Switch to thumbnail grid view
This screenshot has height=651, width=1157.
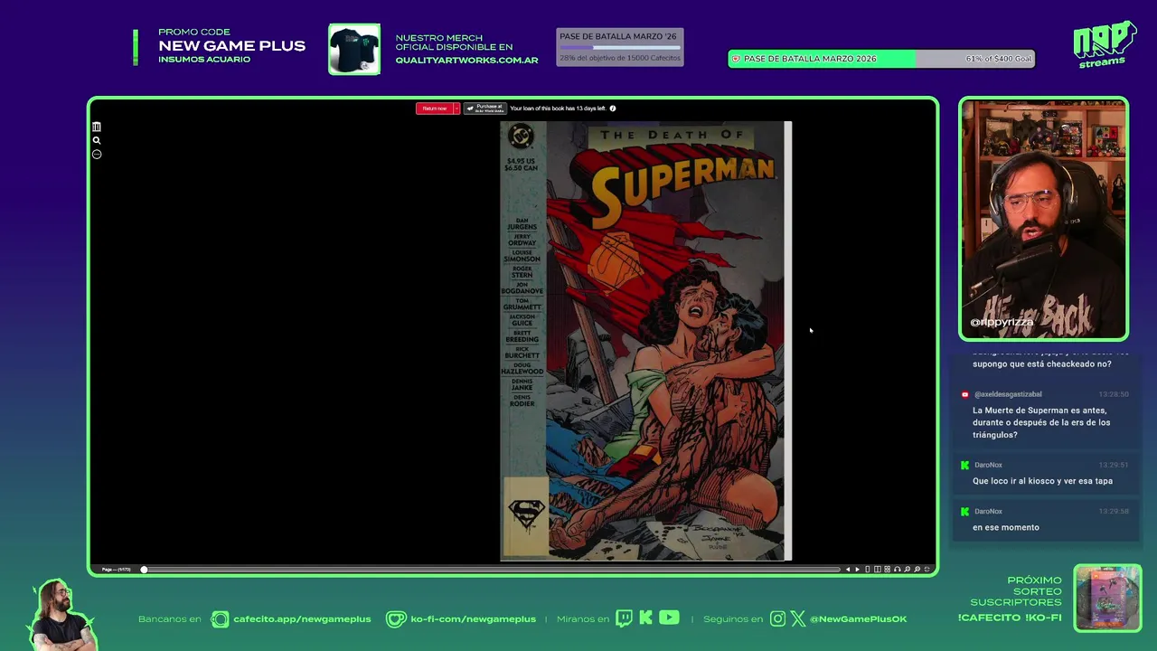pos(888,570)
